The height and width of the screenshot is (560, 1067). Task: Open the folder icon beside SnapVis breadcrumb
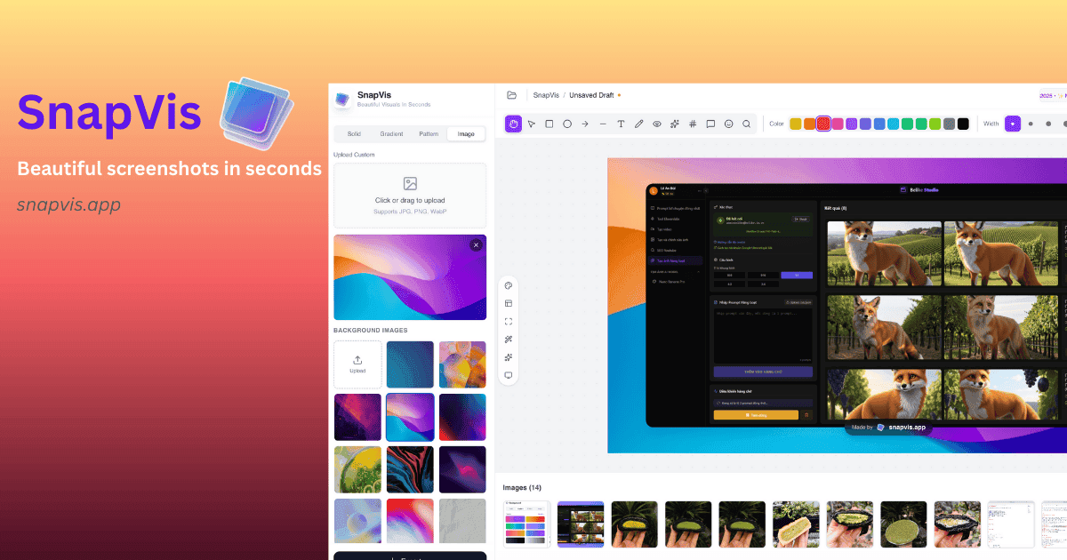click(x=511, y=95)
